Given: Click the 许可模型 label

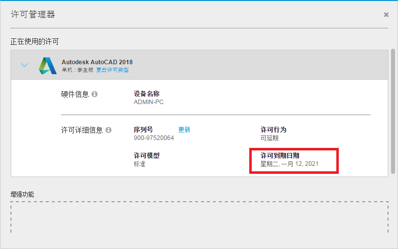Looking at the screenshot, I should (147, 155).
